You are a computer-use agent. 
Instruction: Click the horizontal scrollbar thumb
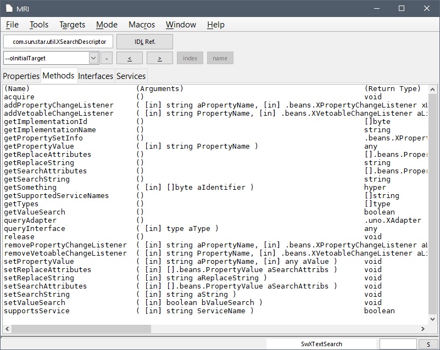point(81,329)
